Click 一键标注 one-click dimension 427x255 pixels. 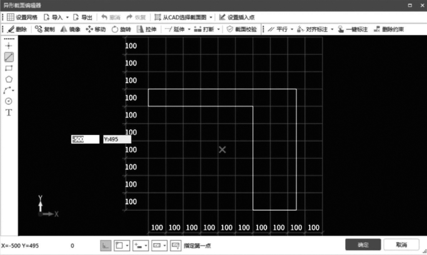353,29
